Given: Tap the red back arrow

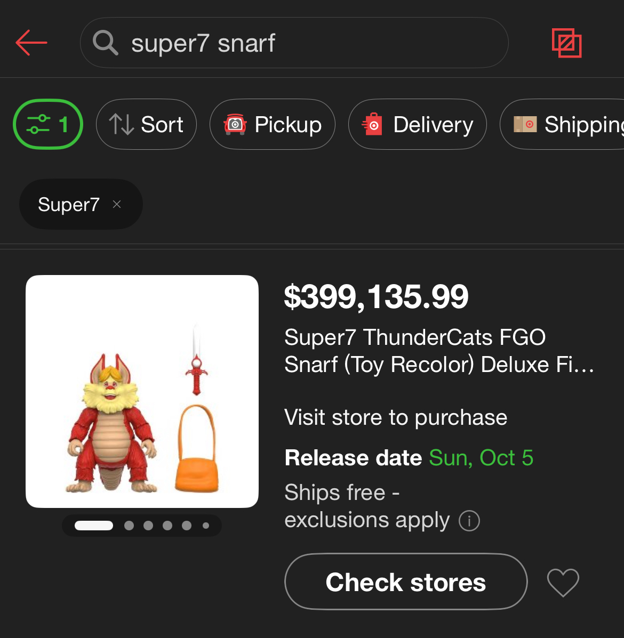Looking at the screenshot, I should (31, 43).
